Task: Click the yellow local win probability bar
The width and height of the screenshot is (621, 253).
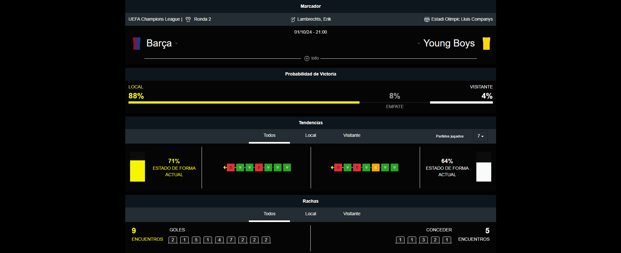Action: click(244, 102)
